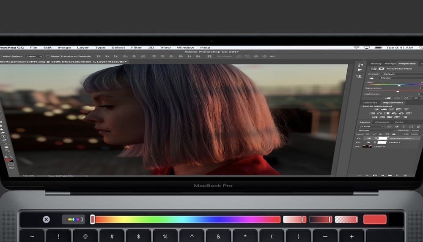
Task: Open the Filter menu
Action: (x=137, y=48)
